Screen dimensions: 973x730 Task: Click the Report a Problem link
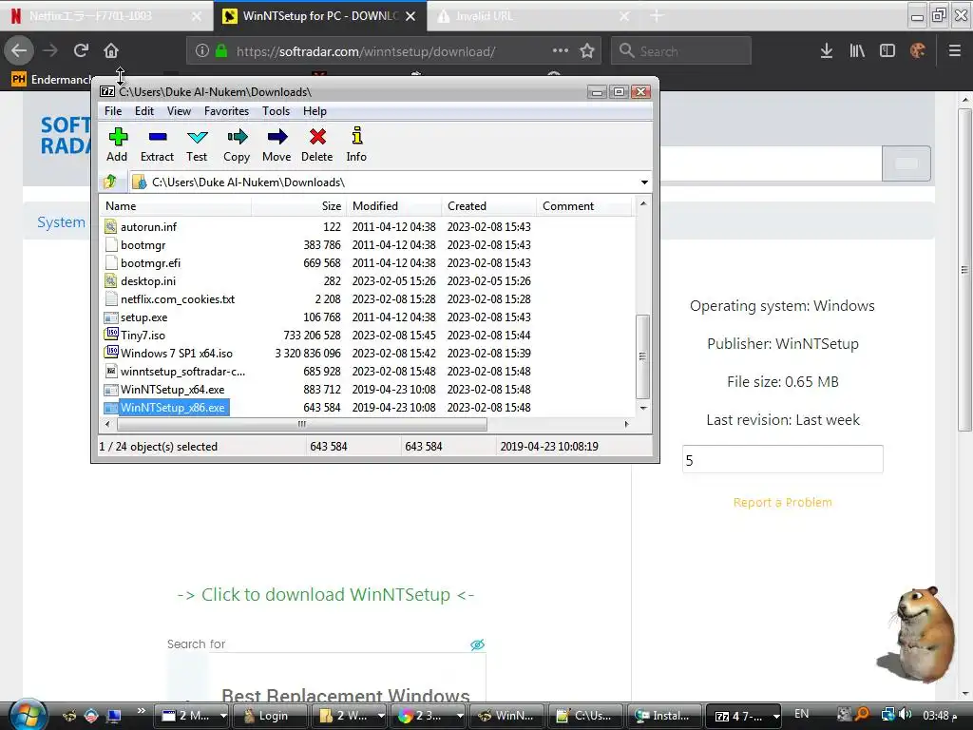[783, 502]
